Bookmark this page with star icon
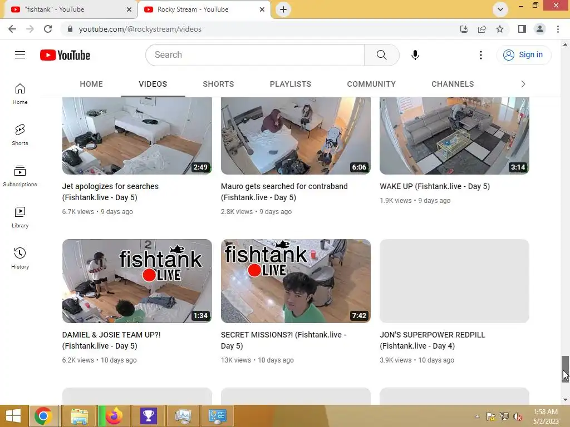570x427 pixels. 500,29
